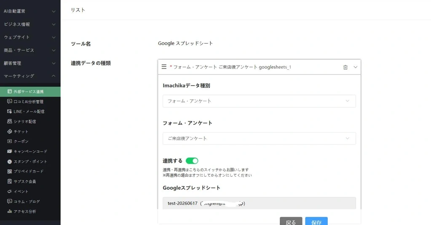Go to アクセス分析 menu item
Viewport: 431px width, 225px height.
click(30, 211)
